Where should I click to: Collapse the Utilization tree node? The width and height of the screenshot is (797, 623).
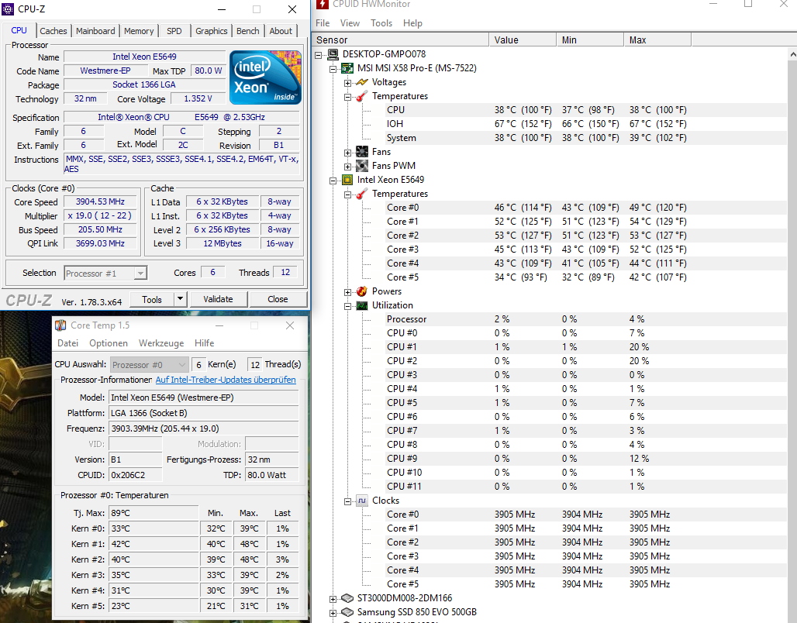(347, 306)
